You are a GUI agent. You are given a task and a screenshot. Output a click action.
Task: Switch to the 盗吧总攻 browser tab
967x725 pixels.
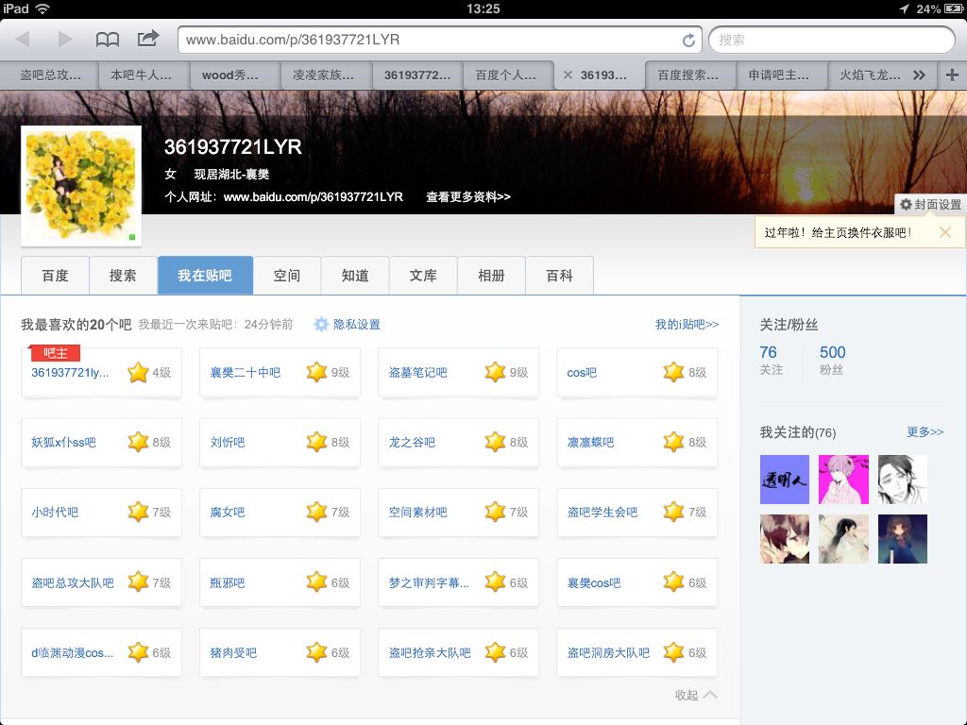49,76
